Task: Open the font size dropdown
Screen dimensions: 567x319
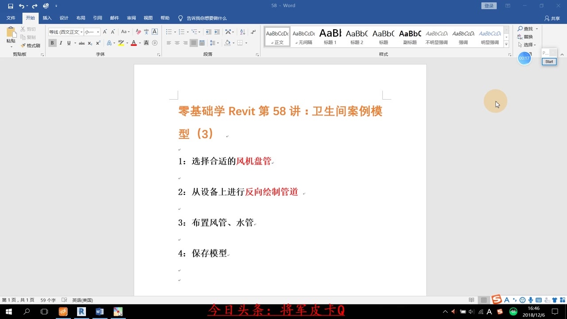Action: (x=98, y=32)
